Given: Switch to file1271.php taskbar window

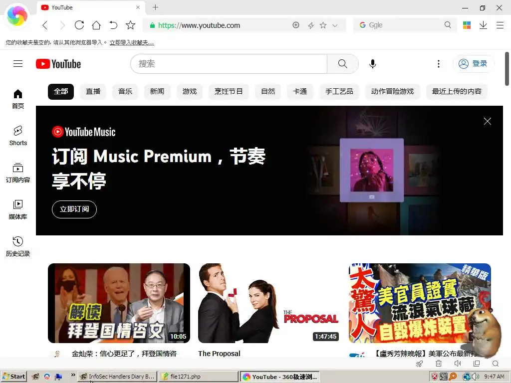Looking at the screenshot, I should point(199,377).
